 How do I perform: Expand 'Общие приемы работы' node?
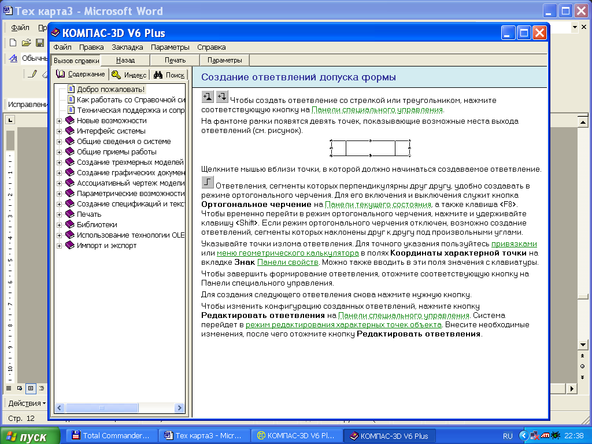[60, 152]
